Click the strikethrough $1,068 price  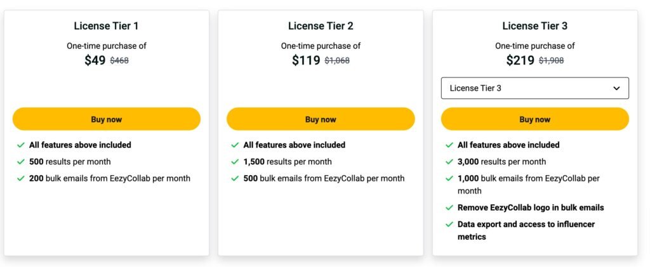coord(337,61)
